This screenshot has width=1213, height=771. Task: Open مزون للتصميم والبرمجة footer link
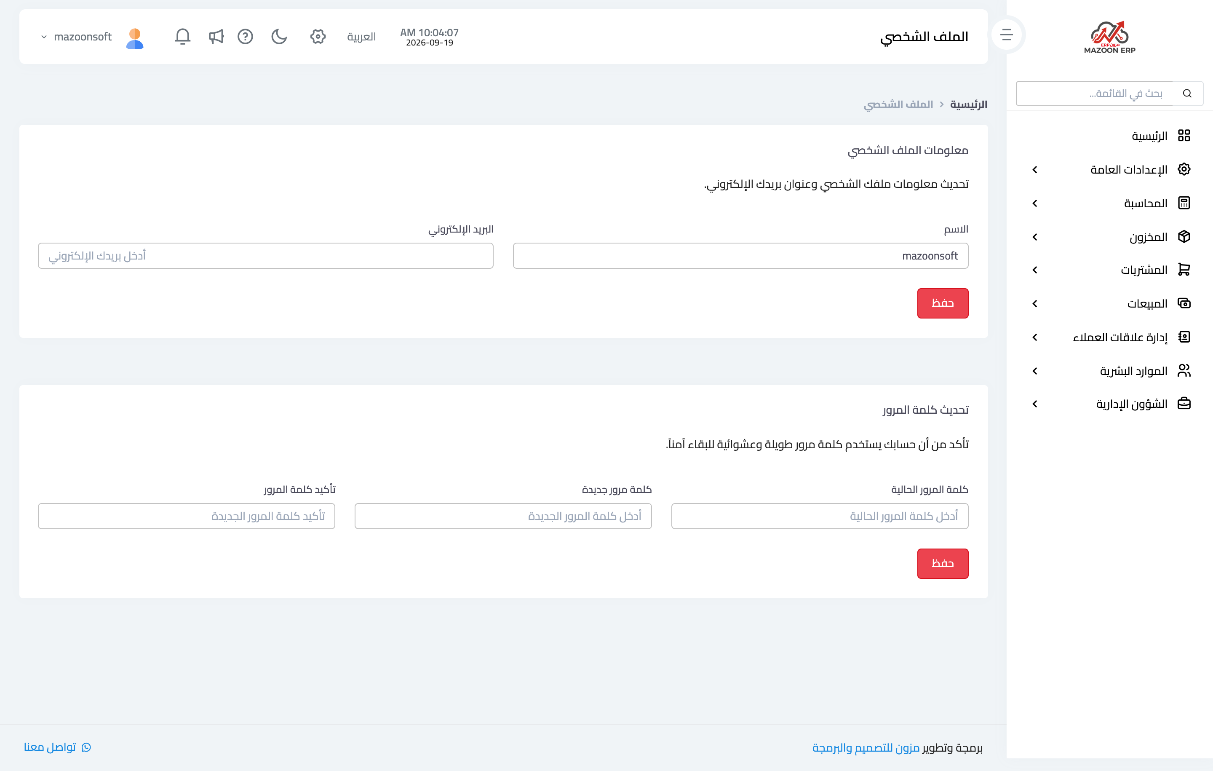tap(866, 748)
